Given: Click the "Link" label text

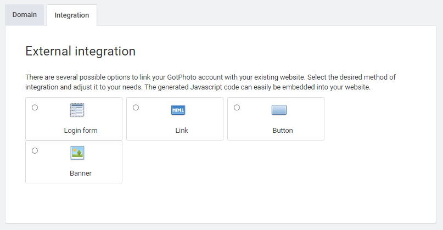Looking at the screenshot, I should click(x=182, y=131).
